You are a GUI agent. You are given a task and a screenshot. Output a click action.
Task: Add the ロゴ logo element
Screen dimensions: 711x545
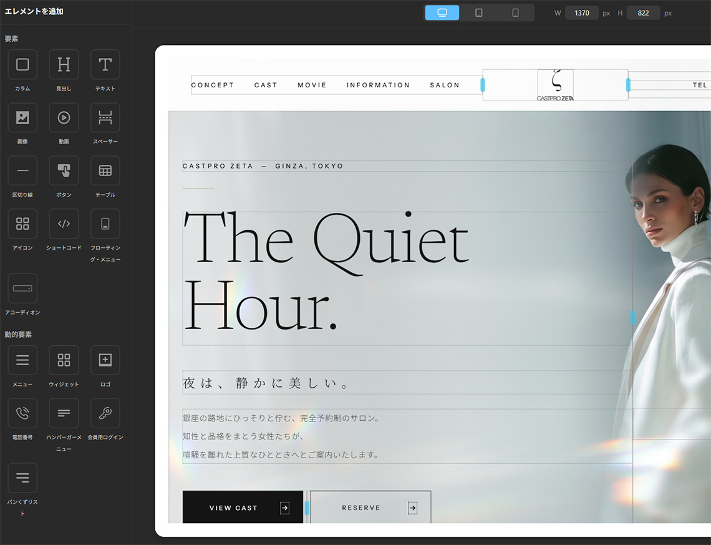pyautogui.click(x=105, y=360)
